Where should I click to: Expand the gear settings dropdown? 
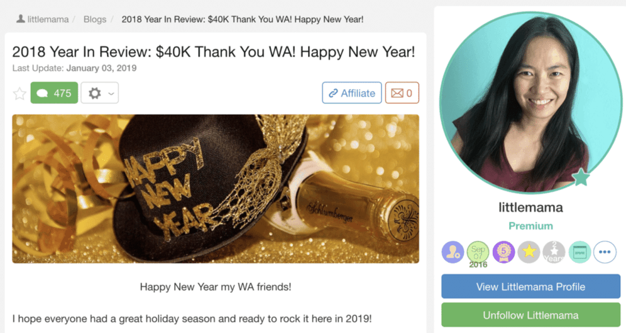(99, 93)
